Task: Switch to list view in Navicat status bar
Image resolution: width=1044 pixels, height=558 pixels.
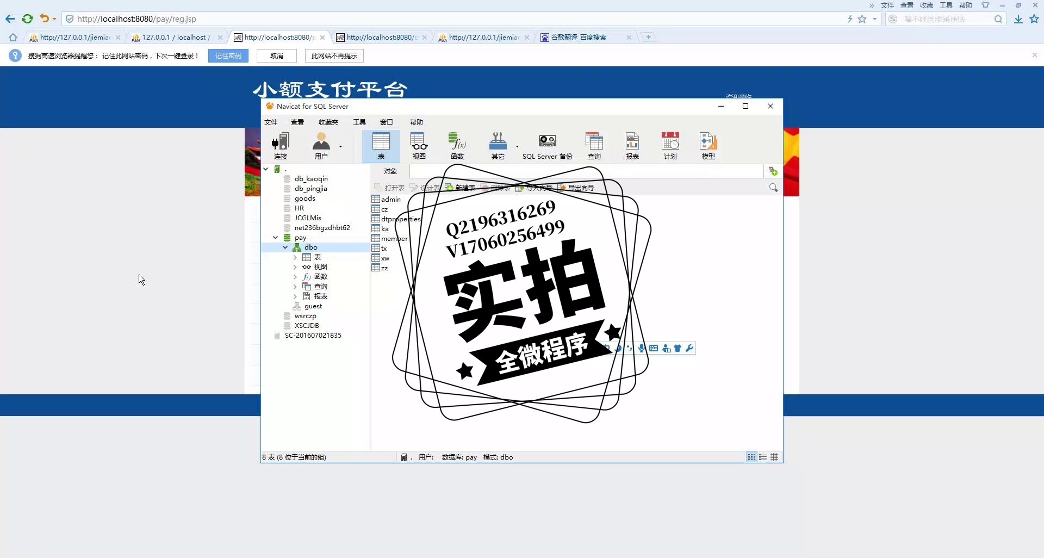Action: click(751, 457)
